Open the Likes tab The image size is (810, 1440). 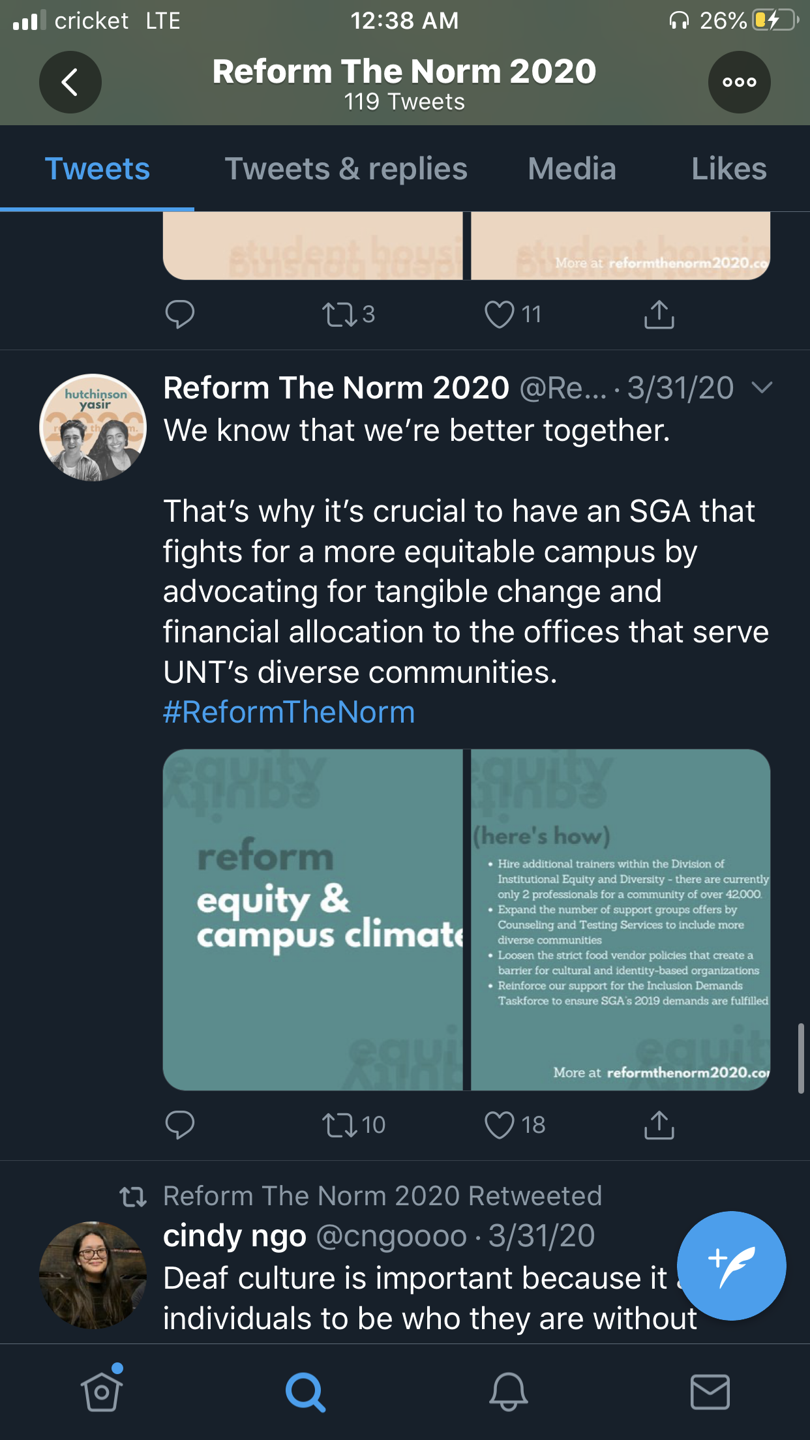[728, 169]
